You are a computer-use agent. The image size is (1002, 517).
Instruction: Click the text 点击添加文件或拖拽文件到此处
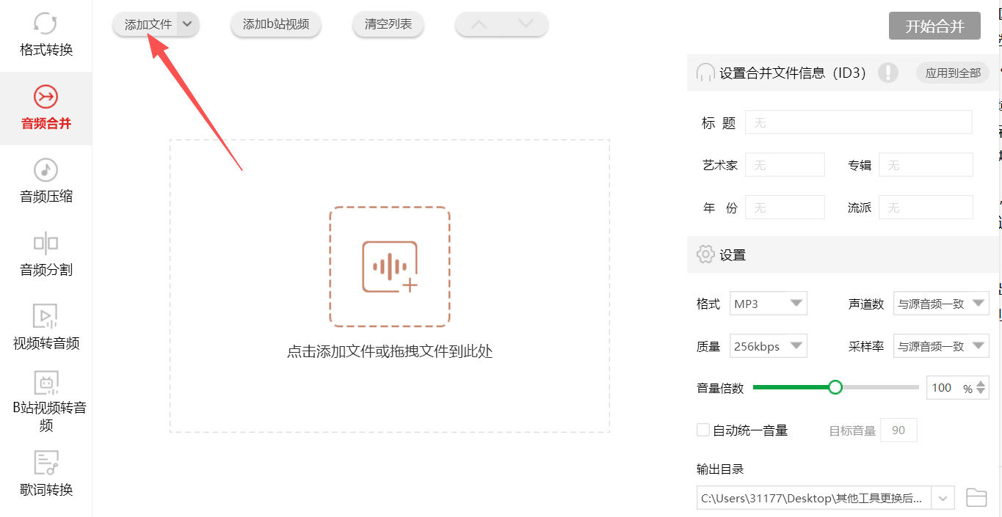pos(390,351)
